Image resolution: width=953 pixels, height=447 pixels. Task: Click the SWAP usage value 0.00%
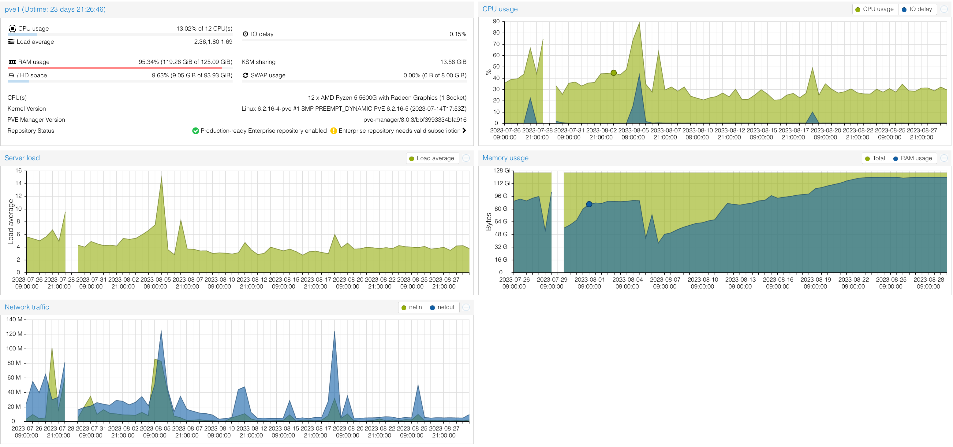coord(435,75)
